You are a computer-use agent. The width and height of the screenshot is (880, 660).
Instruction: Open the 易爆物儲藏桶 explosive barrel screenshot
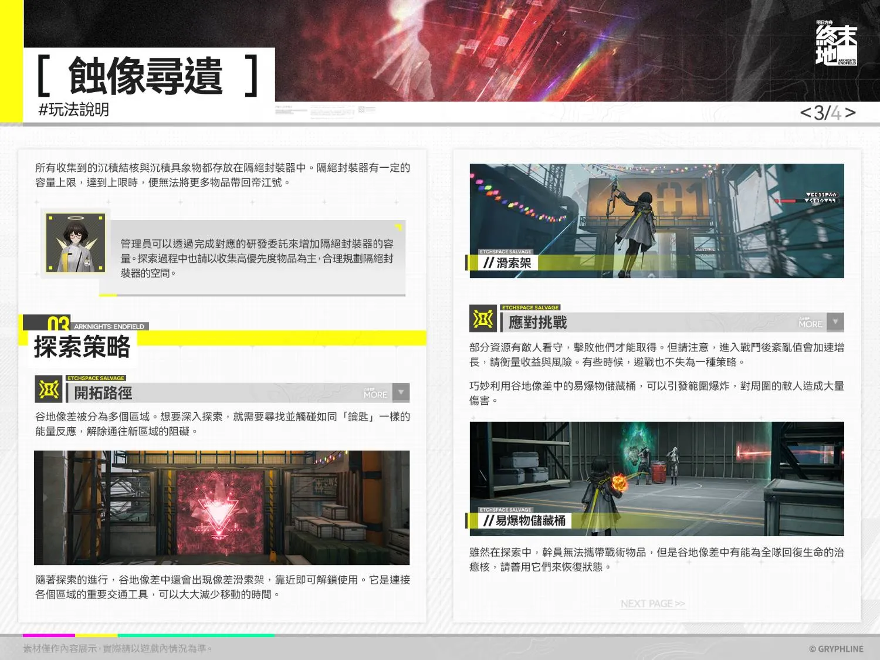(x=656, y=478)
